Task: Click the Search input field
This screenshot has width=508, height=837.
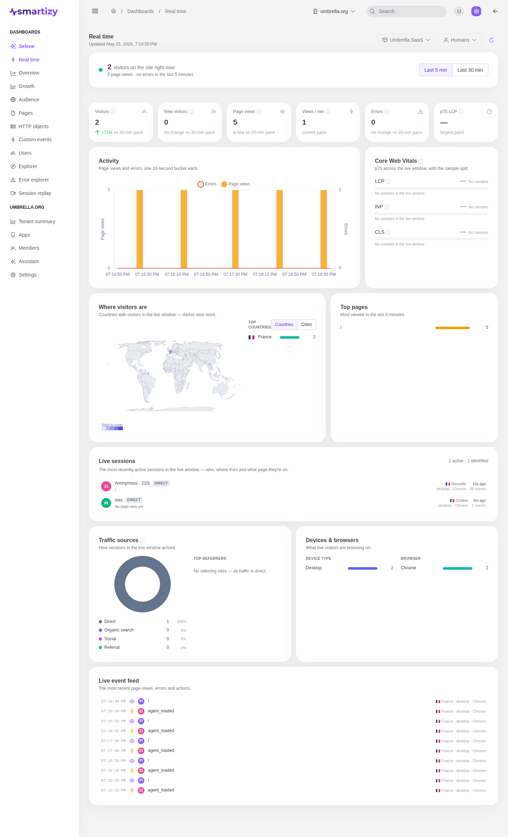Action: coord(406,11)
